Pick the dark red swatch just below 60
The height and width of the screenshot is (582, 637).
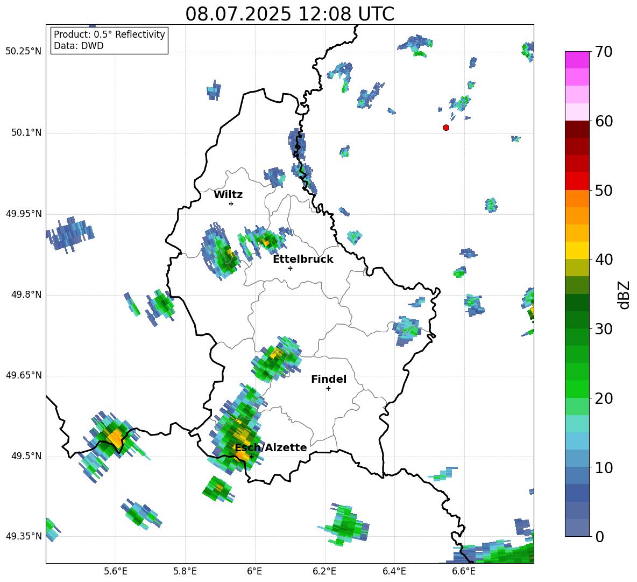click(577, 129)
